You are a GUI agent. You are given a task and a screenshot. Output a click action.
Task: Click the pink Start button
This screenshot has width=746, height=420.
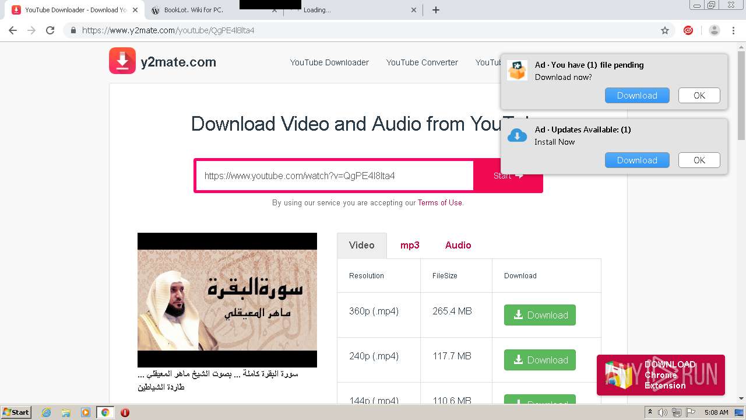[x=508, y=176]
